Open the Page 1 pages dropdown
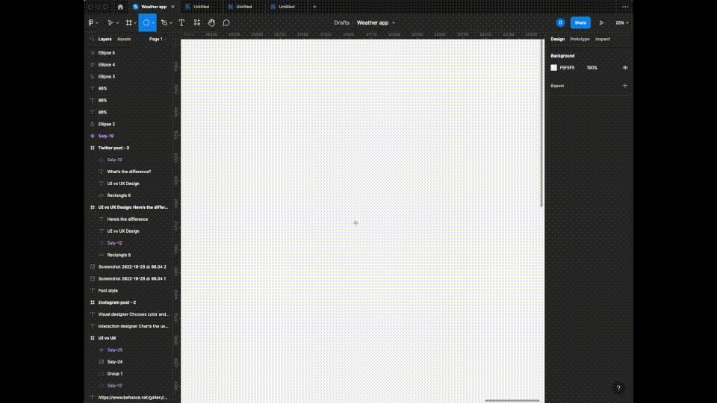Viewport: 717px width, 403px height. pos(158,40)
